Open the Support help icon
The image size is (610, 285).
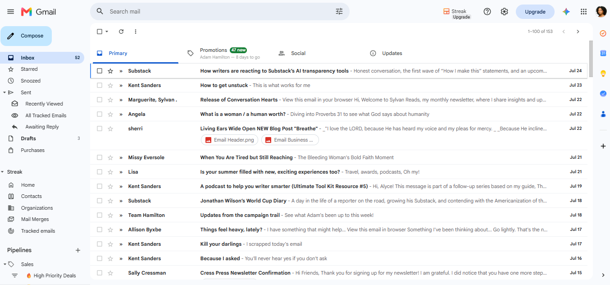(x=487, y=12)
